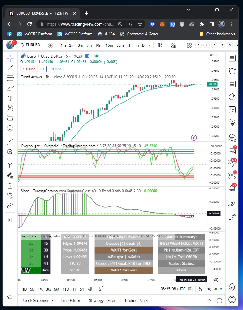
Task: Expand the time interval dropdown arrow
Action: click(x=150, y=45)
